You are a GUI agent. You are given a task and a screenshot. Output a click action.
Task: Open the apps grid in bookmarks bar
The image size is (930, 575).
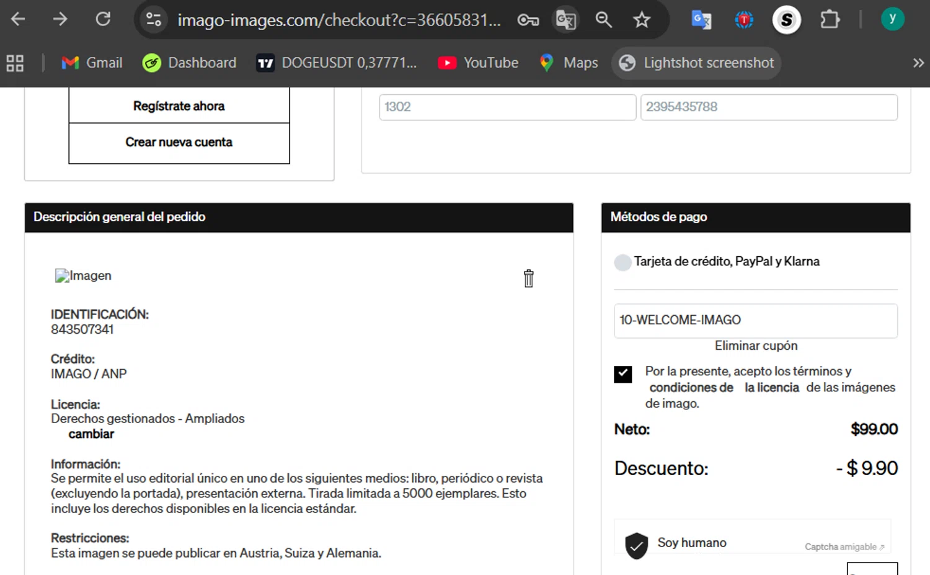tap(15, 63)
